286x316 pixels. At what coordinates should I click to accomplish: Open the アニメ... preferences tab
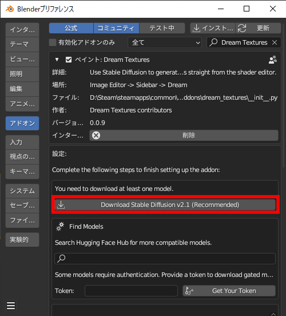tap(22, 104)
